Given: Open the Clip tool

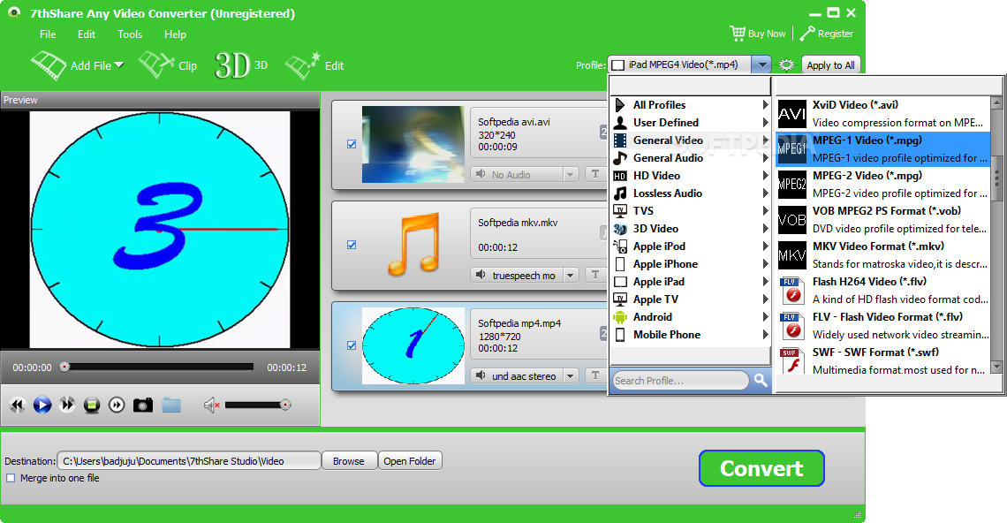Looking at the screenshot, I should pos(168,65).
